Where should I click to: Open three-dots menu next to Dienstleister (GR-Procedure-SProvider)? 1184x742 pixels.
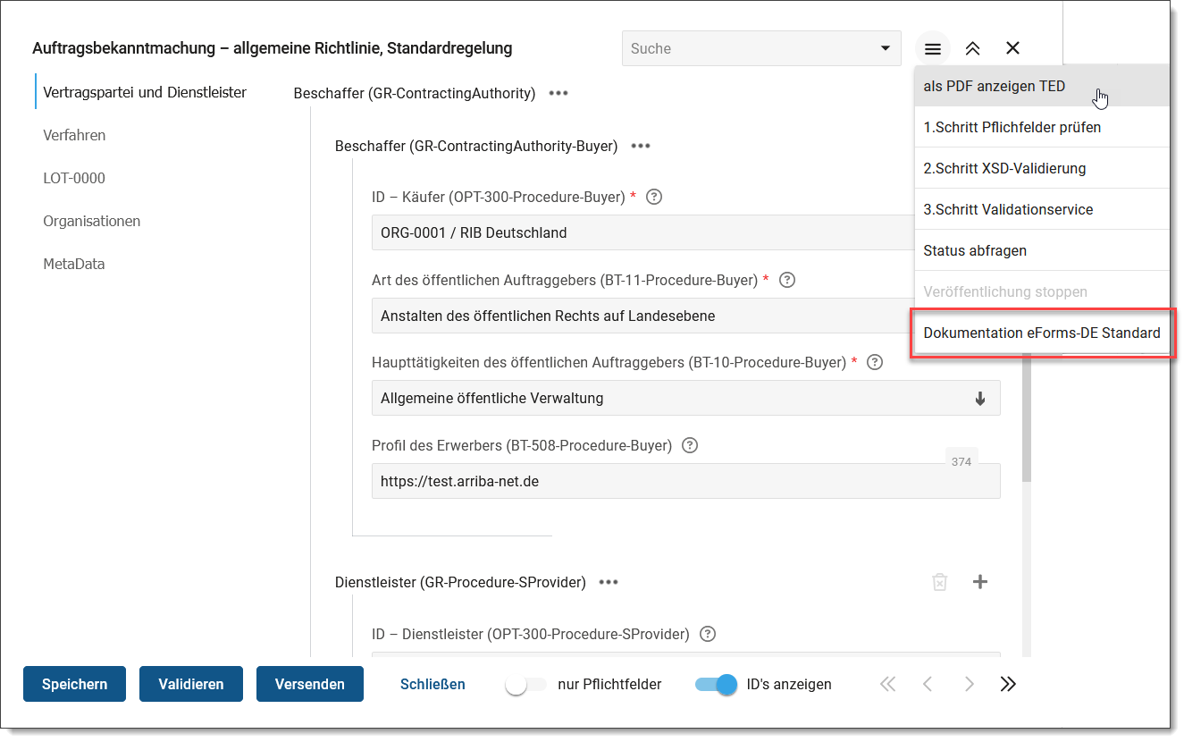click(609, 582)
